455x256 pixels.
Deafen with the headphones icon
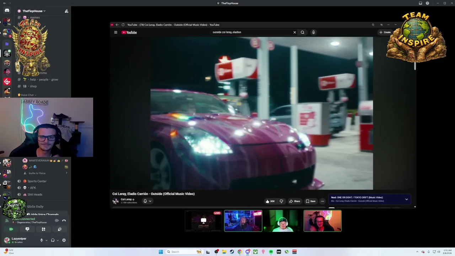coord(53,240)
